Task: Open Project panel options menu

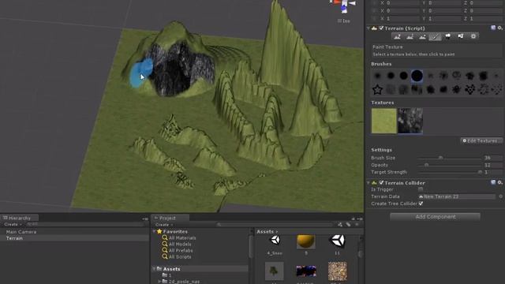Action: coord(360,219)
